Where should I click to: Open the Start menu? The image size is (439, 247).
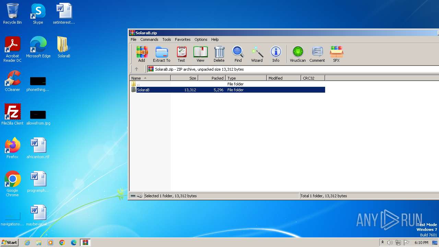(9, 243)
